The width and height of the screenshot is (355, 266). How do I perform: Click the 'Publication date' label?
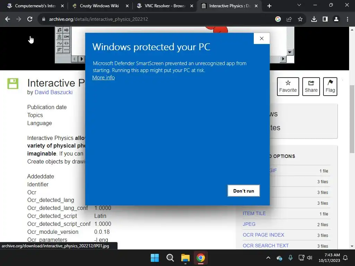47,107
